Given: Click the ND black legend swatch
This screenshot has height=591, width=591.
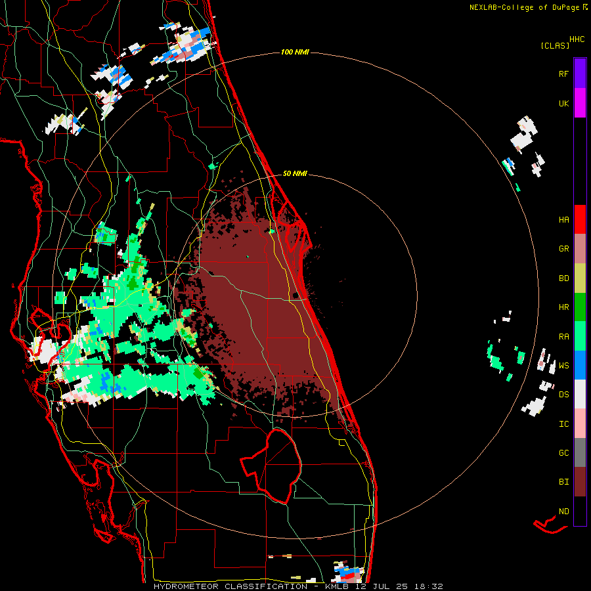Looking at the screenshot, I should click(580, 511).
